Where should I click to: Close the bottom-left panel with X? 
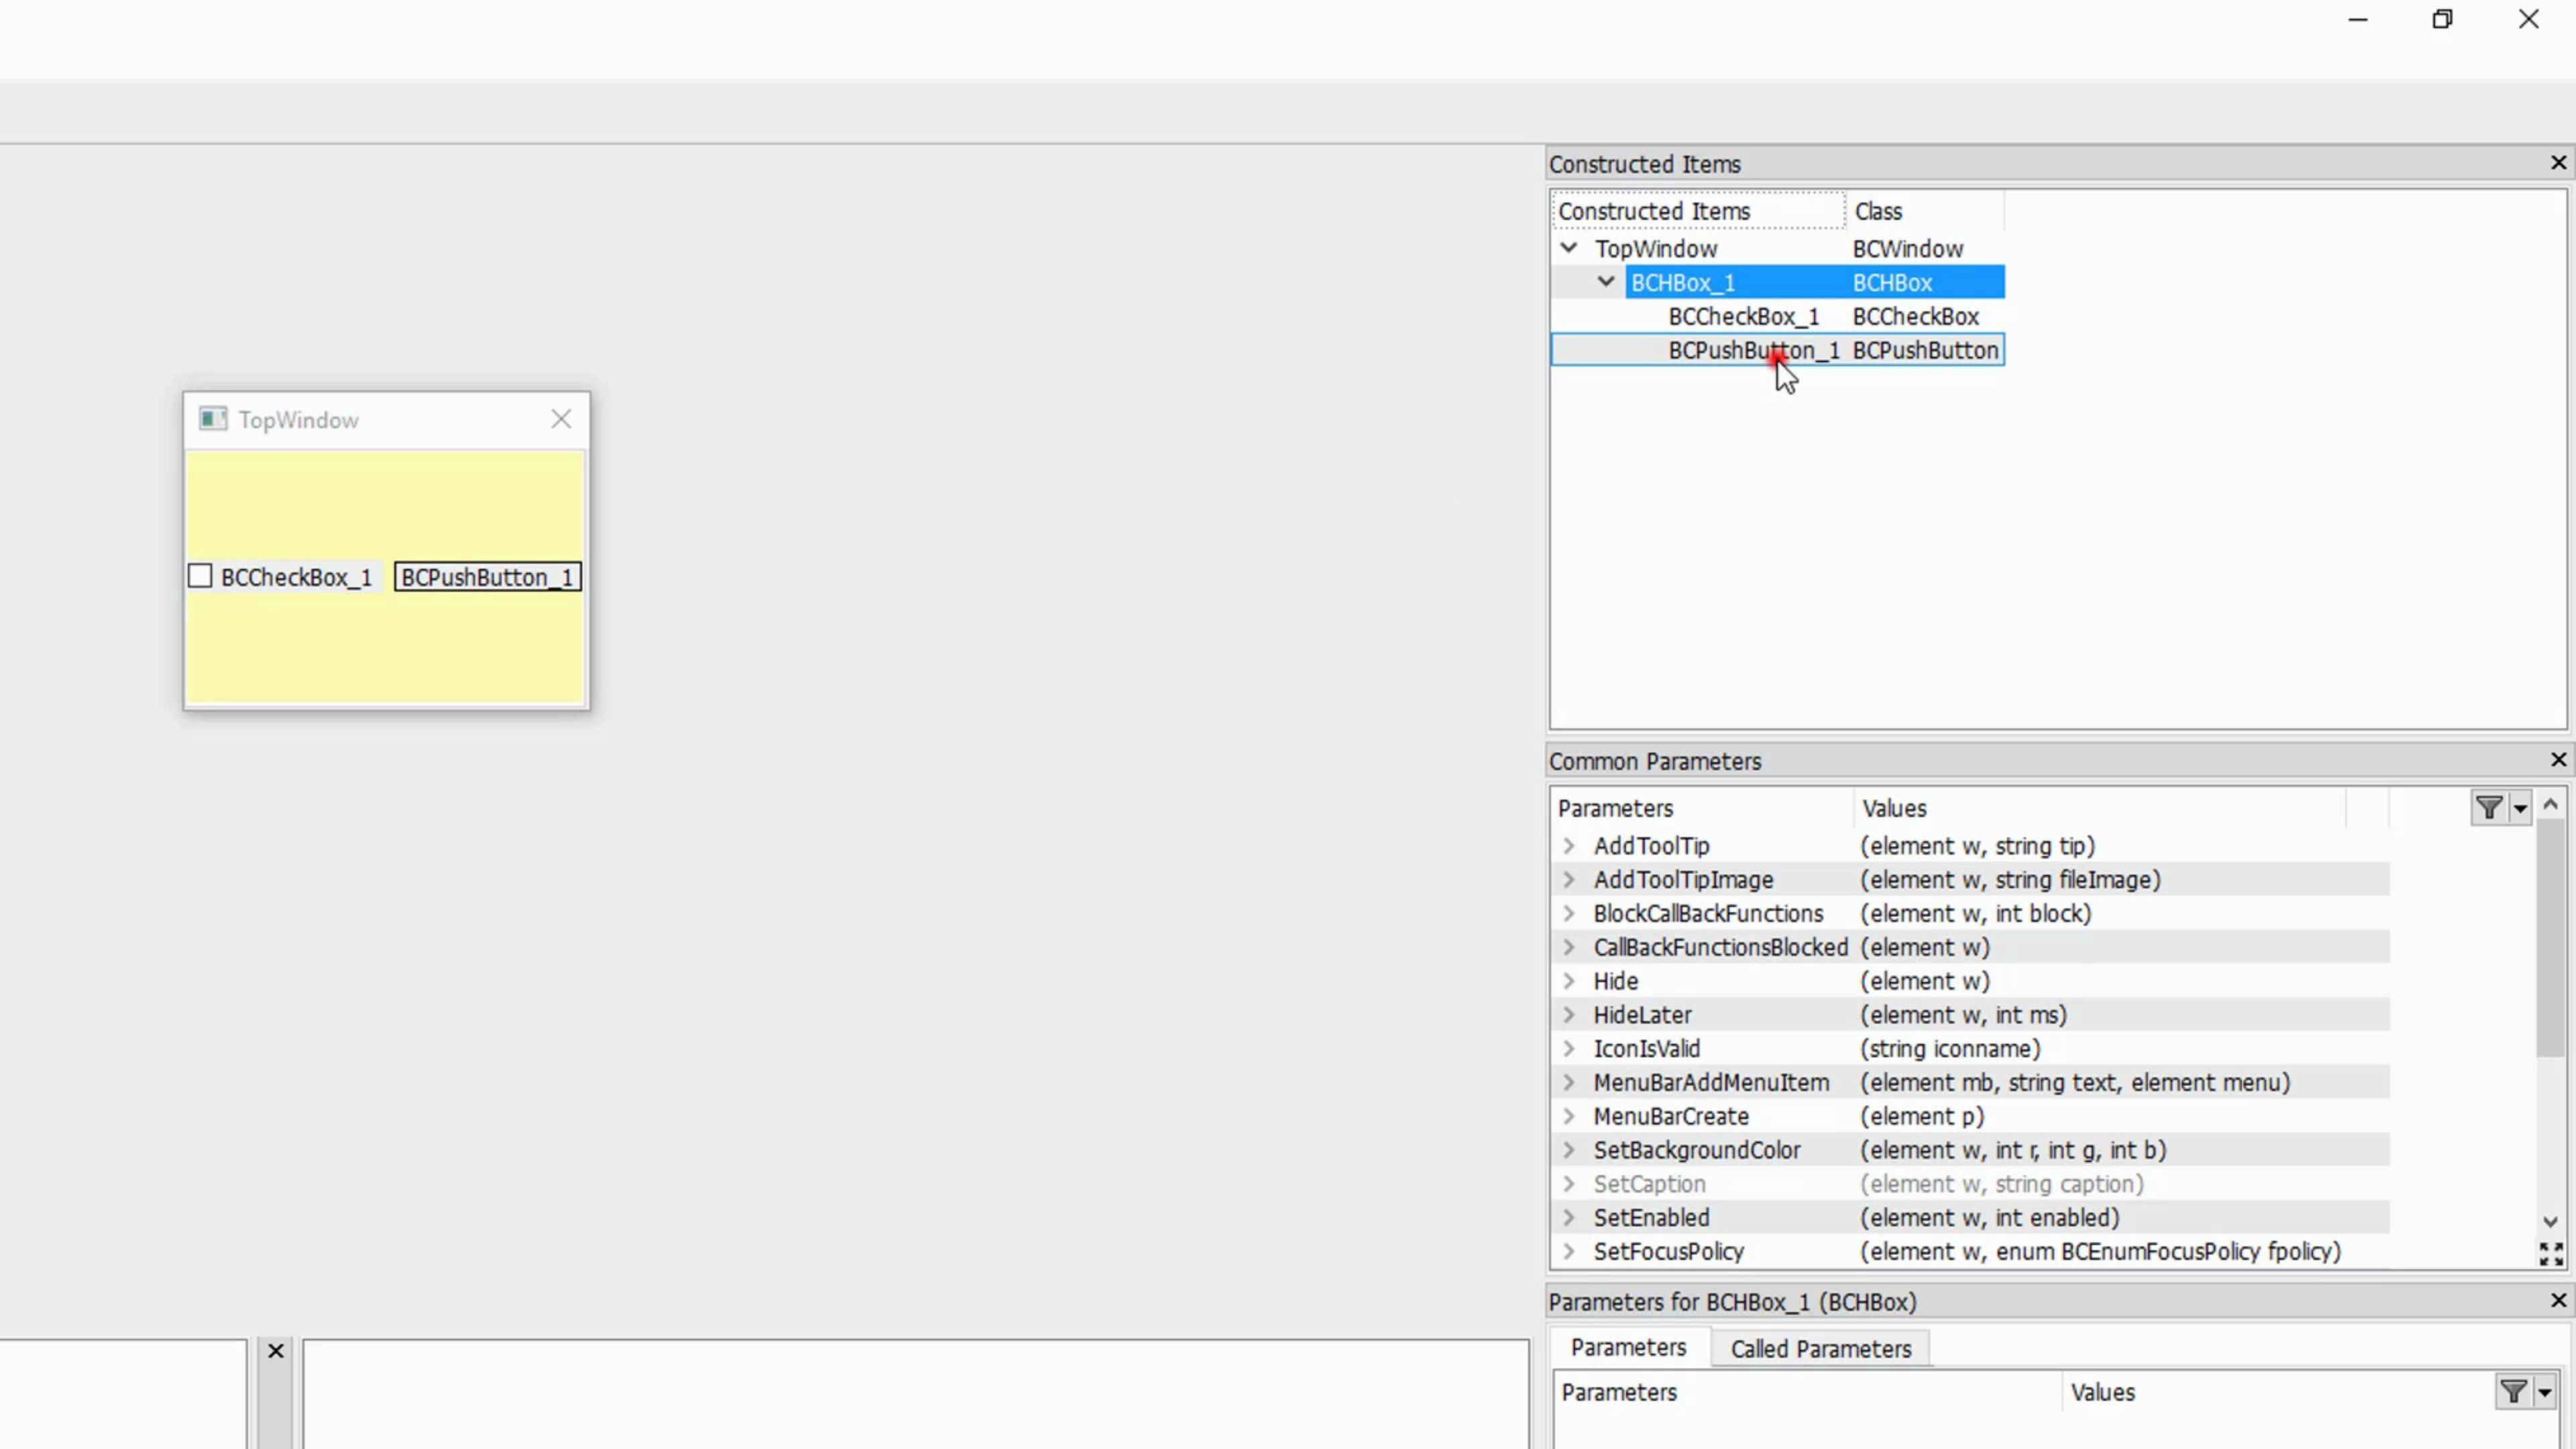(x=276, y=1351)
